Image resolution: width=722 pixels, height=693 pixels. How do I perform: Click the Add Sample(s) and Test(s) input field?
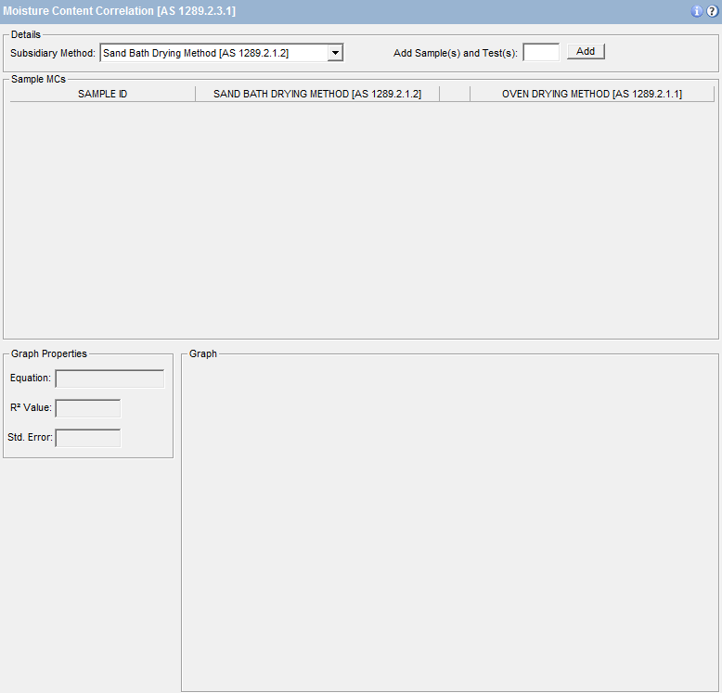(541, 52)
